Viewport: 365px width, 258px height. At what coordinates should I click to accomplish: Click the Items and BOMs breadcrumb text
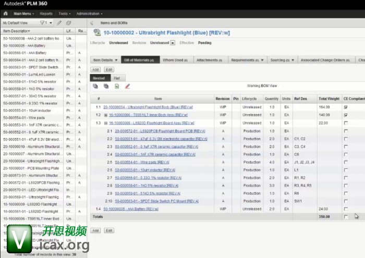114,23
